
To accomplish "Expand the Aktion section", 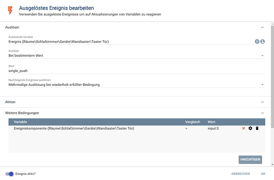I will click(262, 102).
